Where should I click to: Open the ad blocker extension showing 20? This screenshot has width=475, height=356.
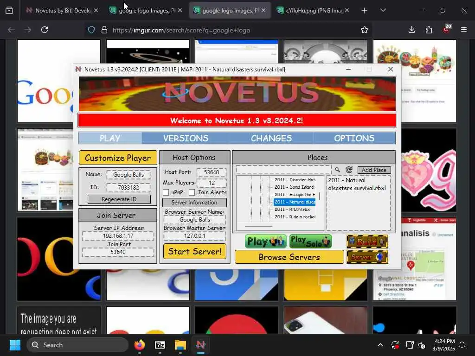447,29
